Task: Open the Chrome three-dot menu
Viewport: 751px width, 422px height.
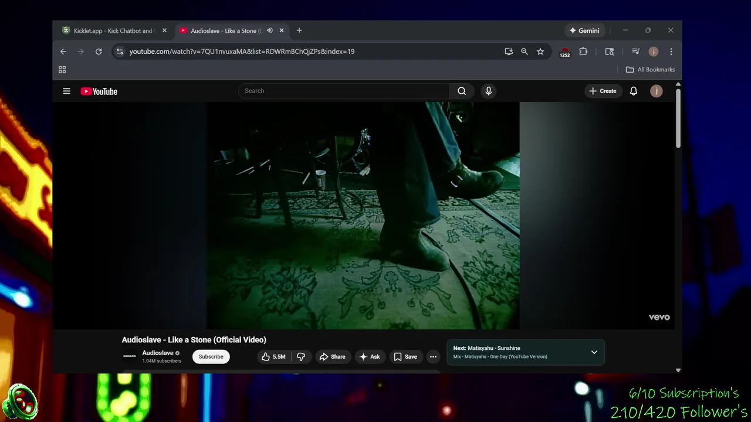Action: 671,52
